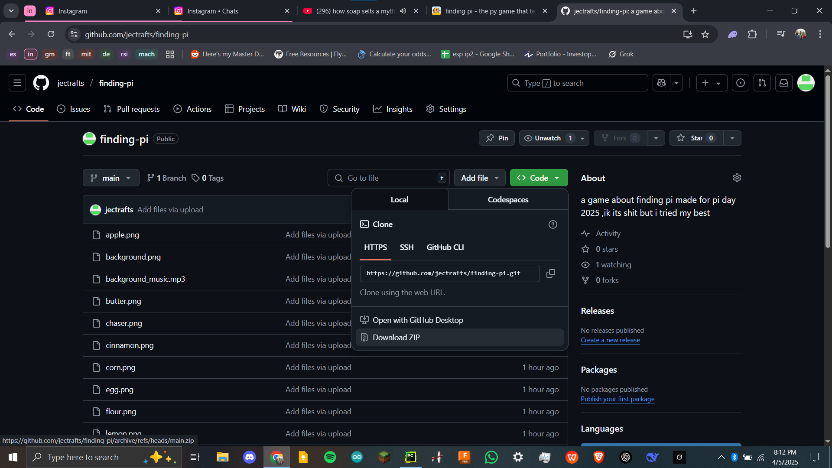This screenshot has height=468, width=832.
Task: Choose Open with GitHub Desktop
Action: point(460,320)
